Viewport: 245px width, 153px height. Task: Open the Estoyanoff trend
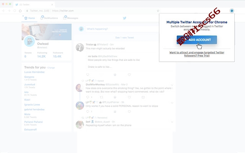pyautogui.click(x=31, y=130)
